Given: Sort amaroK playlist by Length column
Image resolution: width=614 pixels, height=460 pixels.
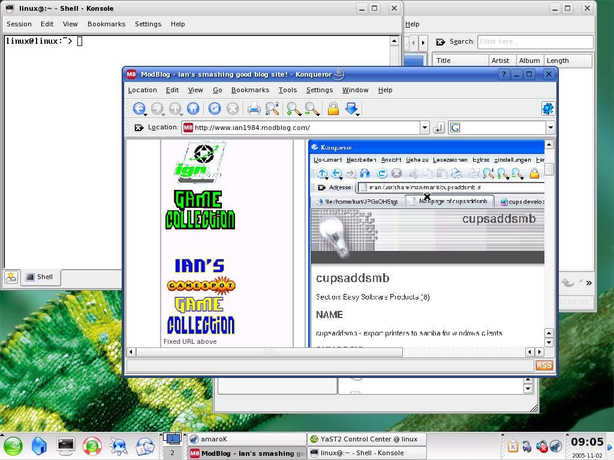Looking at the screenshot, I should coord(567,60).
